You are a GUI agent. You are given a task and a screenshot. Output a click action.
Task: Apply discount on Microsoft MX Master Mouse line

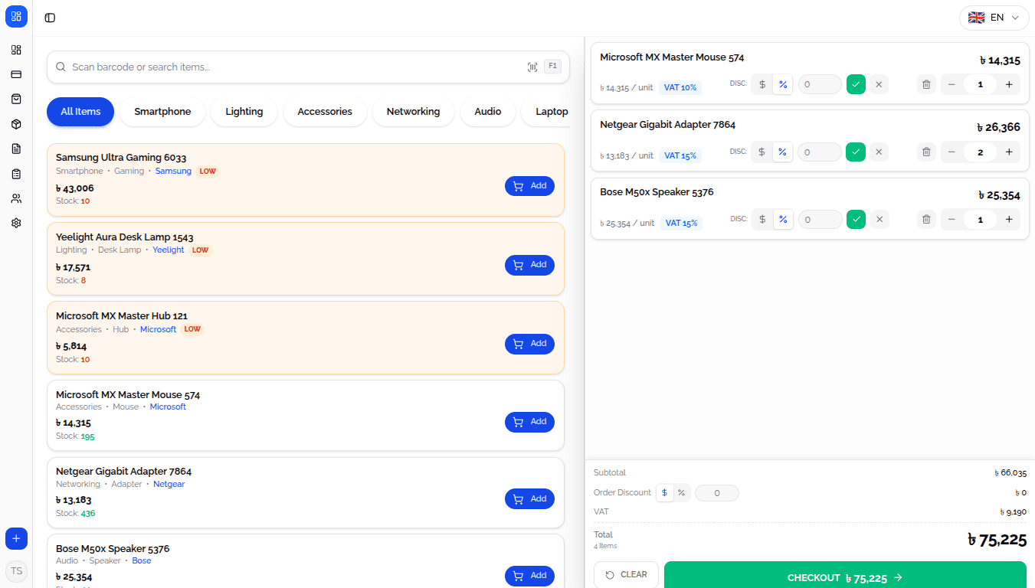(856, 84)
